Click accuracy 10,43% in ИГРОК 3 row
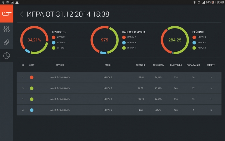The image size is (225, 141). [158, 88]
